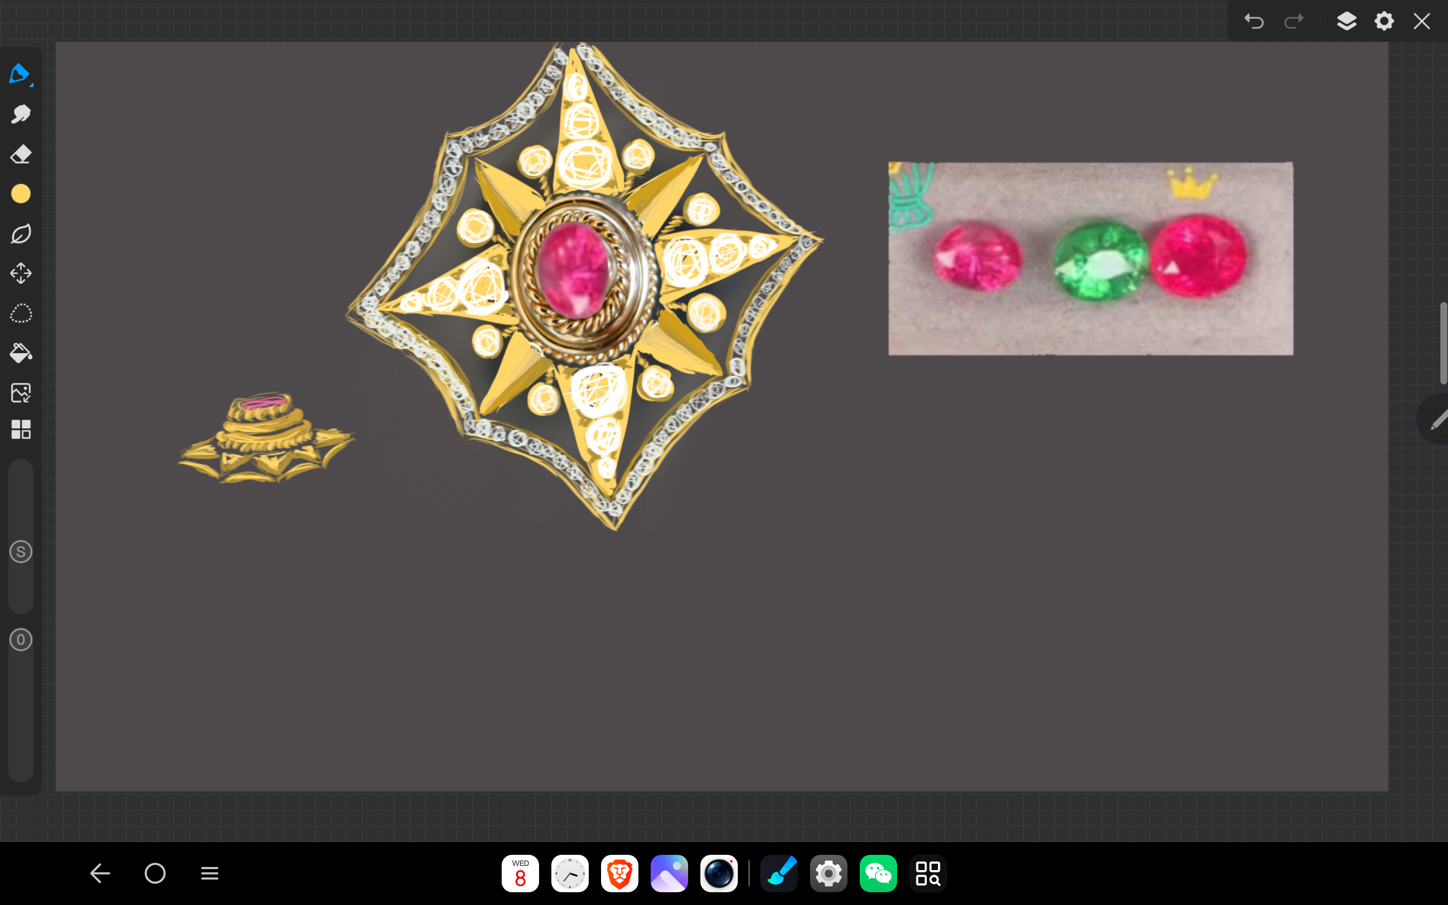Select the paint bucket fill tool
This screenshot has height=905, width=1448.
tap(20, 353)
